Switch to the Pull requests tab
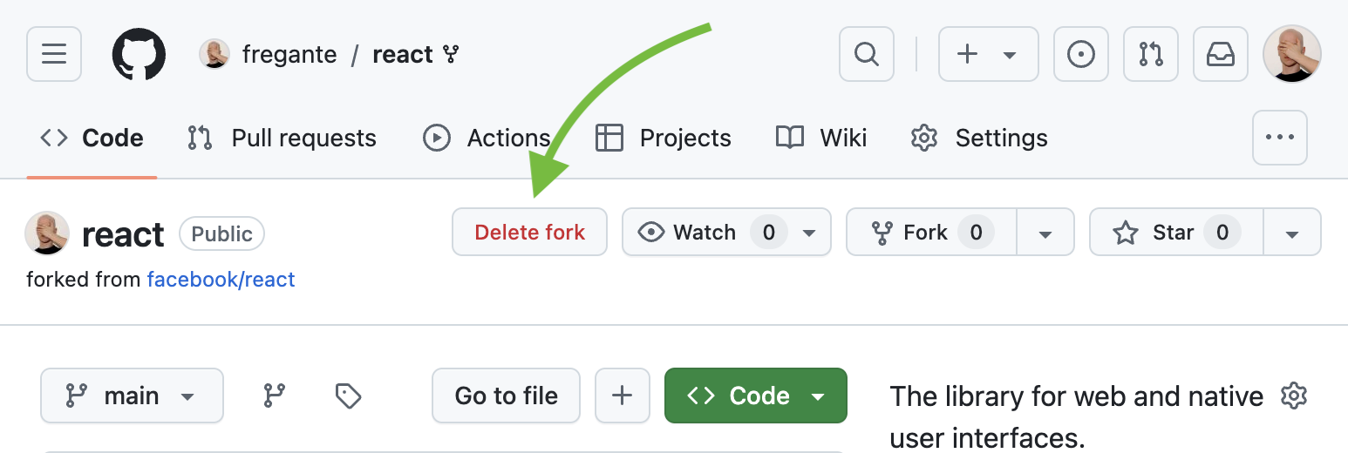Image resolution: width=1348 pixels, height=453 pixels. [283, 139]
